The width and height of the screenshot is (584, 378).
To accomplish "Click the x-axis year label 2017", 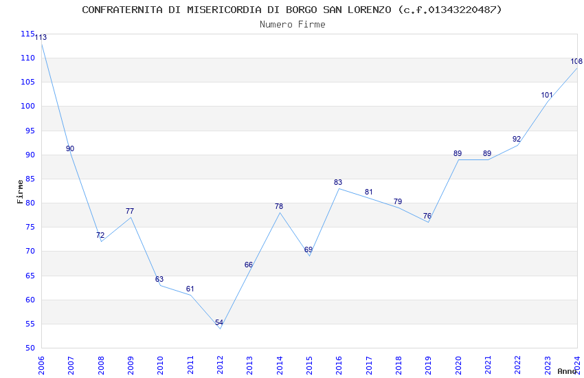I will click(x=369, y=366).
